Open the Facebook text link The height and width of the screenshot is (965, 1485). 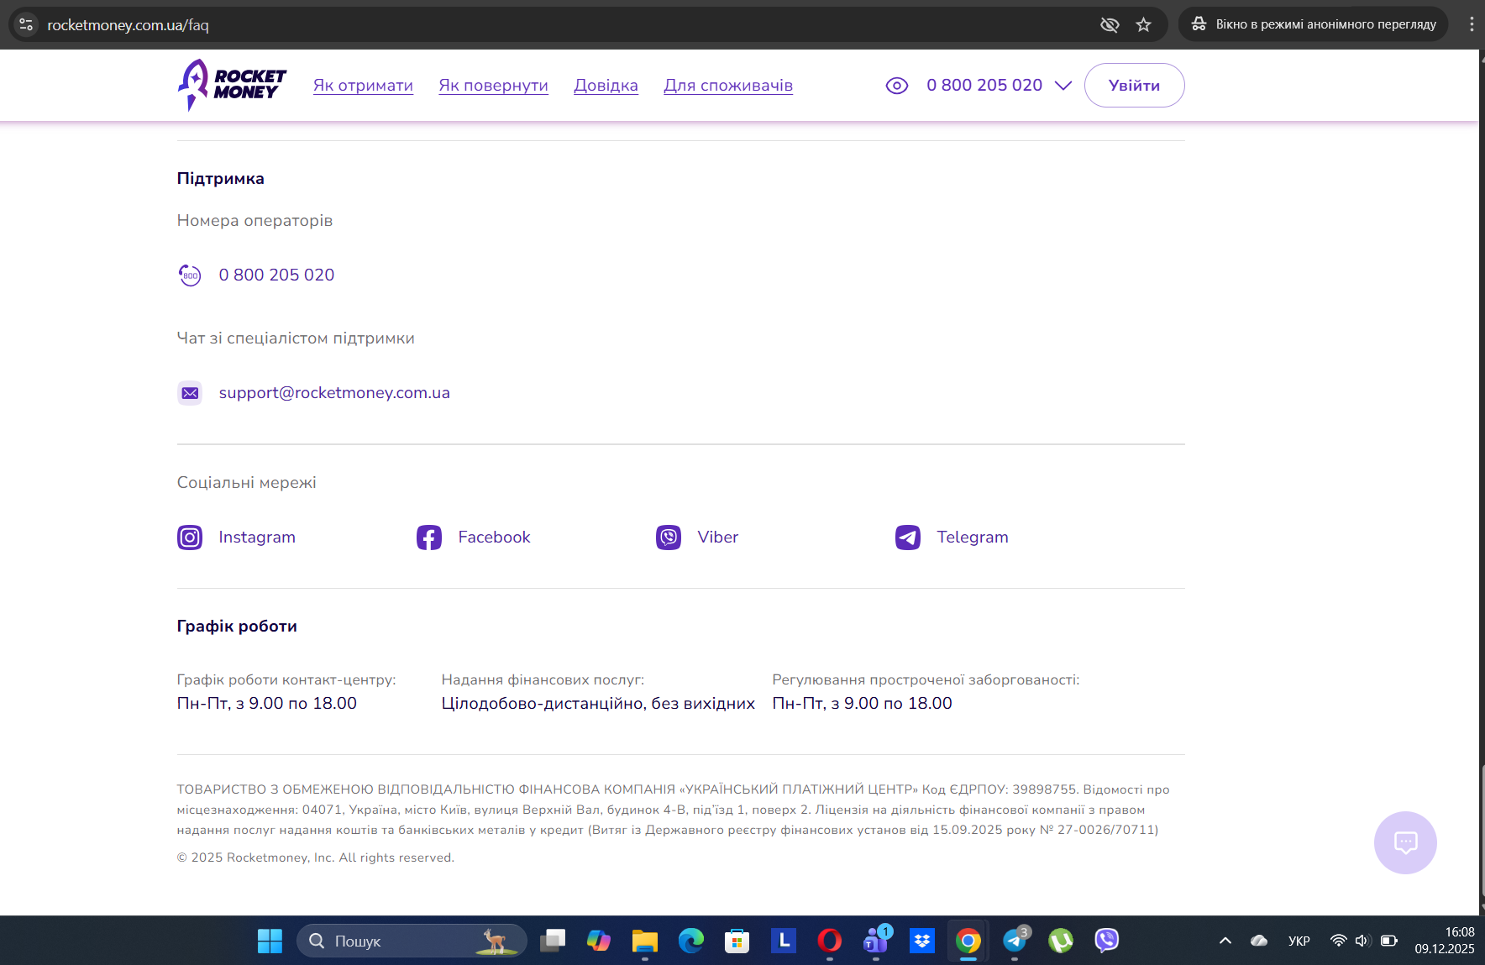[494, 538]
